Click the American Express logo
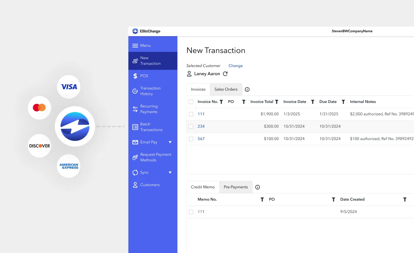This screenshot has height=253, width=414. [69, 166]
